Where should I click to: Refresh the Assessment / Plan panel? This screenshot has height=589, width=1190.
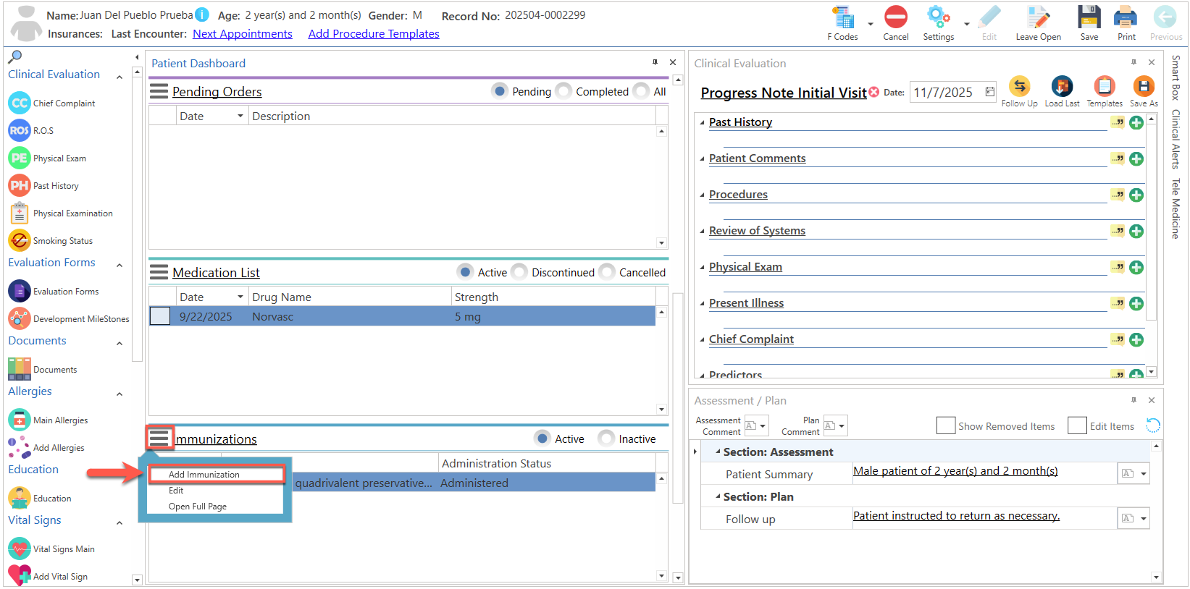[x=1152, y=425]
